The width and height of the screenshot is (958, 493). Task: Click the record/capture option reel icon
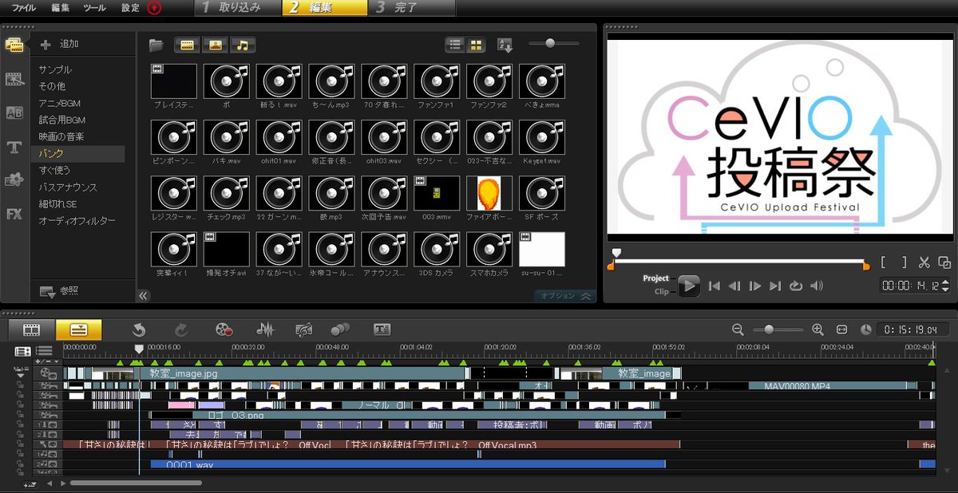point(224,329)
